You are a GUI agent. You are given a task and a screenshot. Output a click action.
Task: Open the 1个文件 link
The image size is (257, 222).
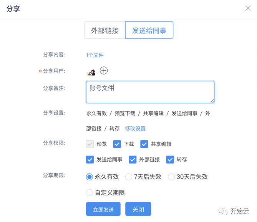point(95,55)
